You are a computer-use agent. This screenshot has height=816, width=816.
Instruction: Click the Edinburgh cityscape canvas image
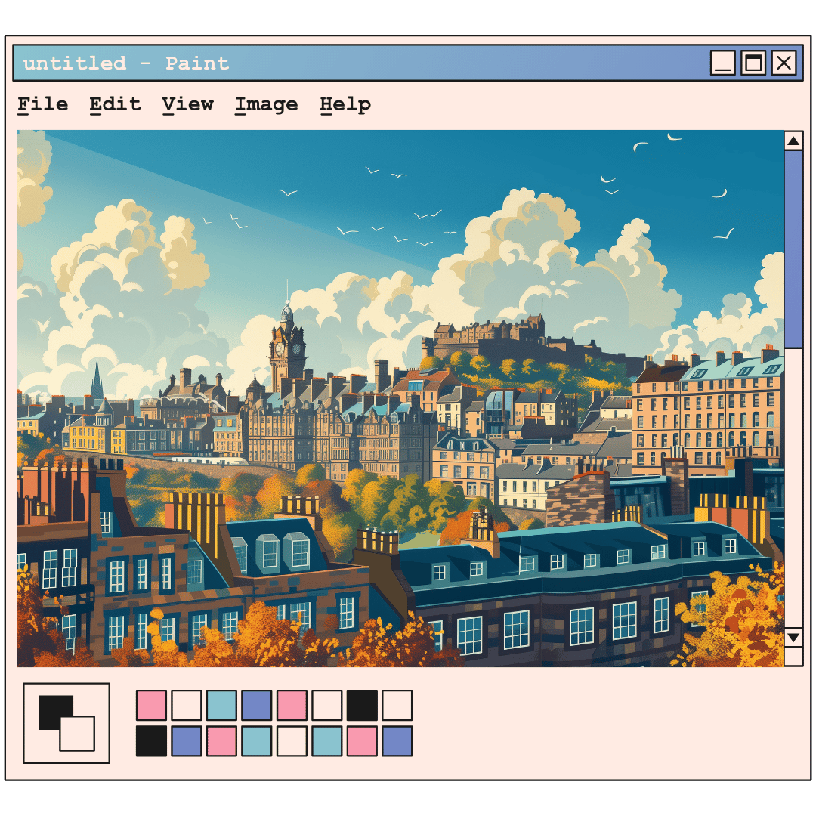click(x=400, y=398)
